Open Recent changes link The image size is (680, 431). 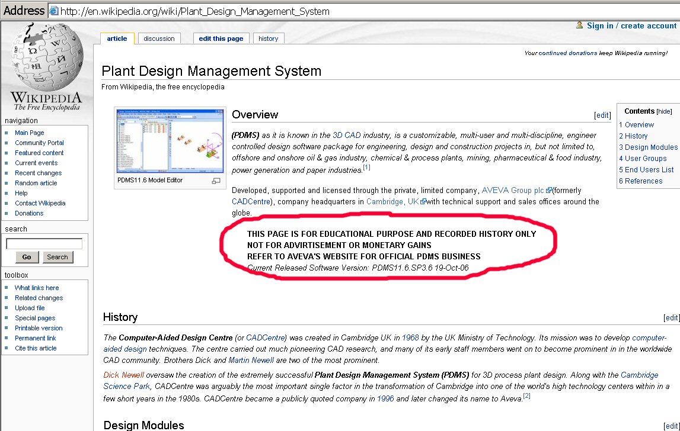tap(38, 173)
